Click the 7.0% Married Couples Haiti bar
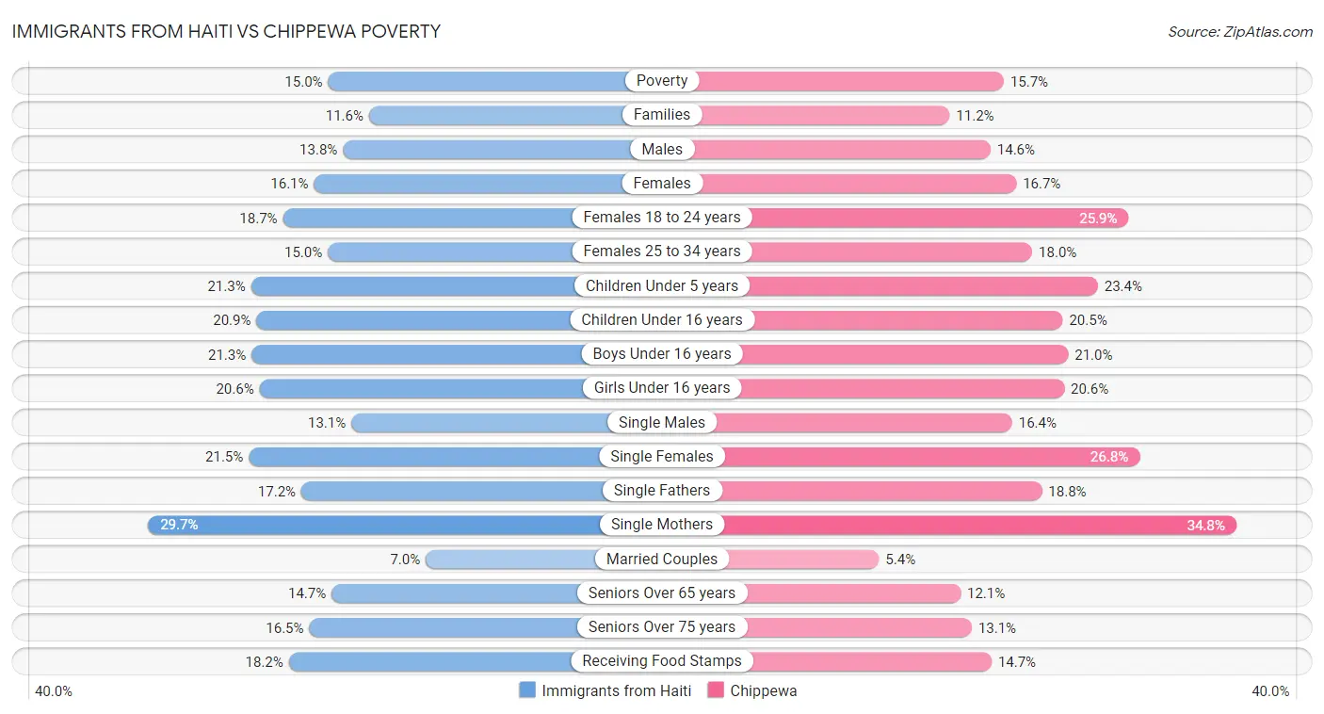Viewport: 1324px width, 714px height. [513, 560]
